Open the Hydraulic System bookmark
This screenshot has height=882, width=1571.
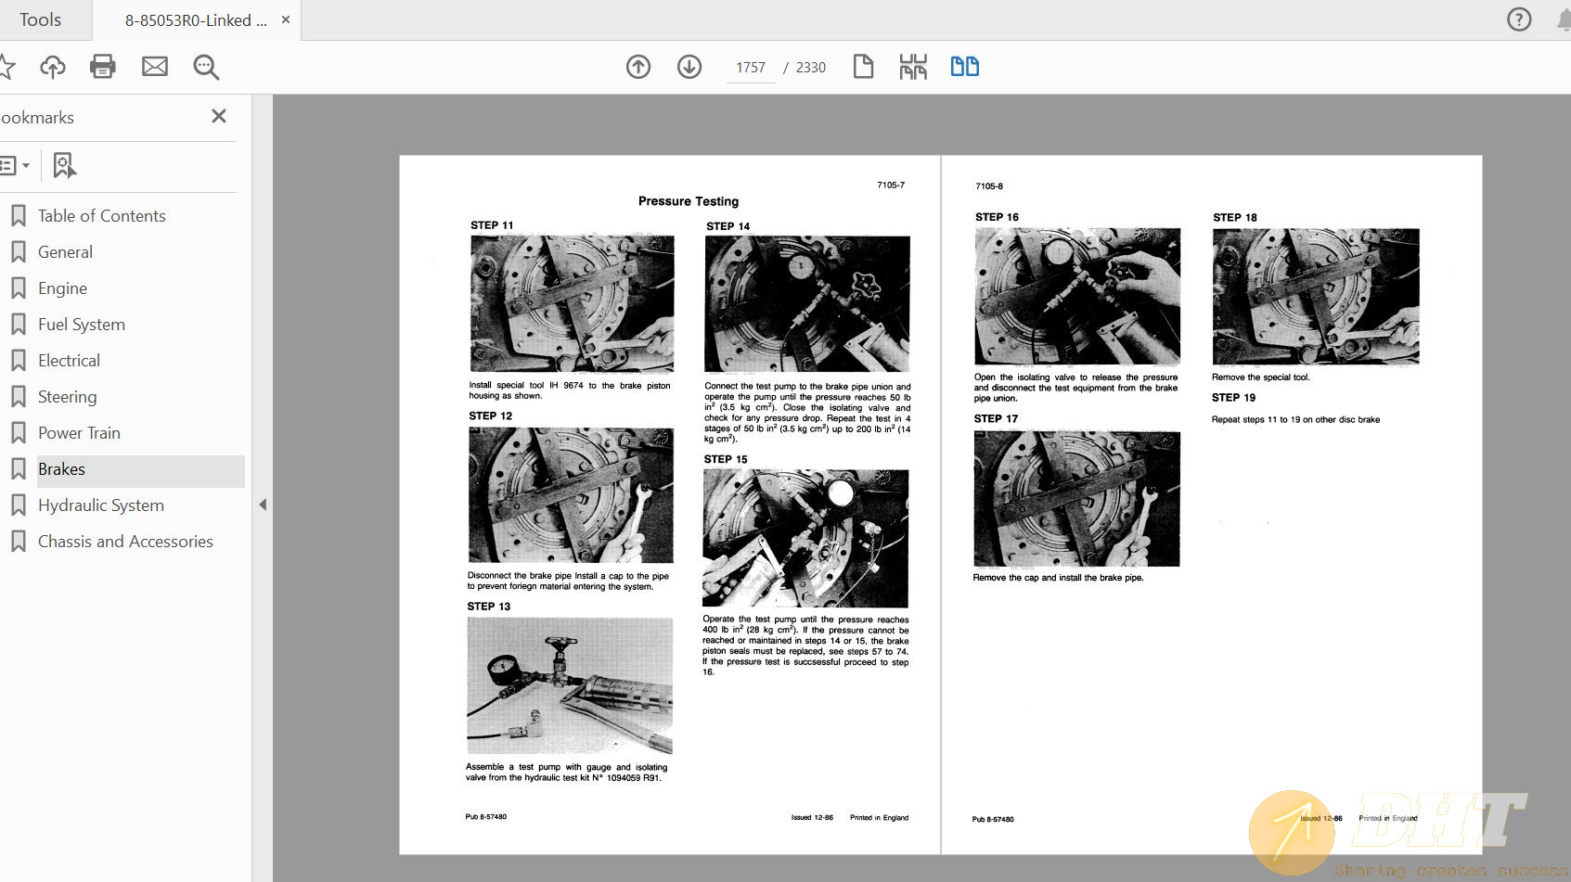[x=100, y=505]
